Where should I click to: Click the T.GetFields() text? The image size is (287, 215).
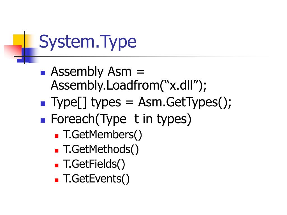point(94,164)
